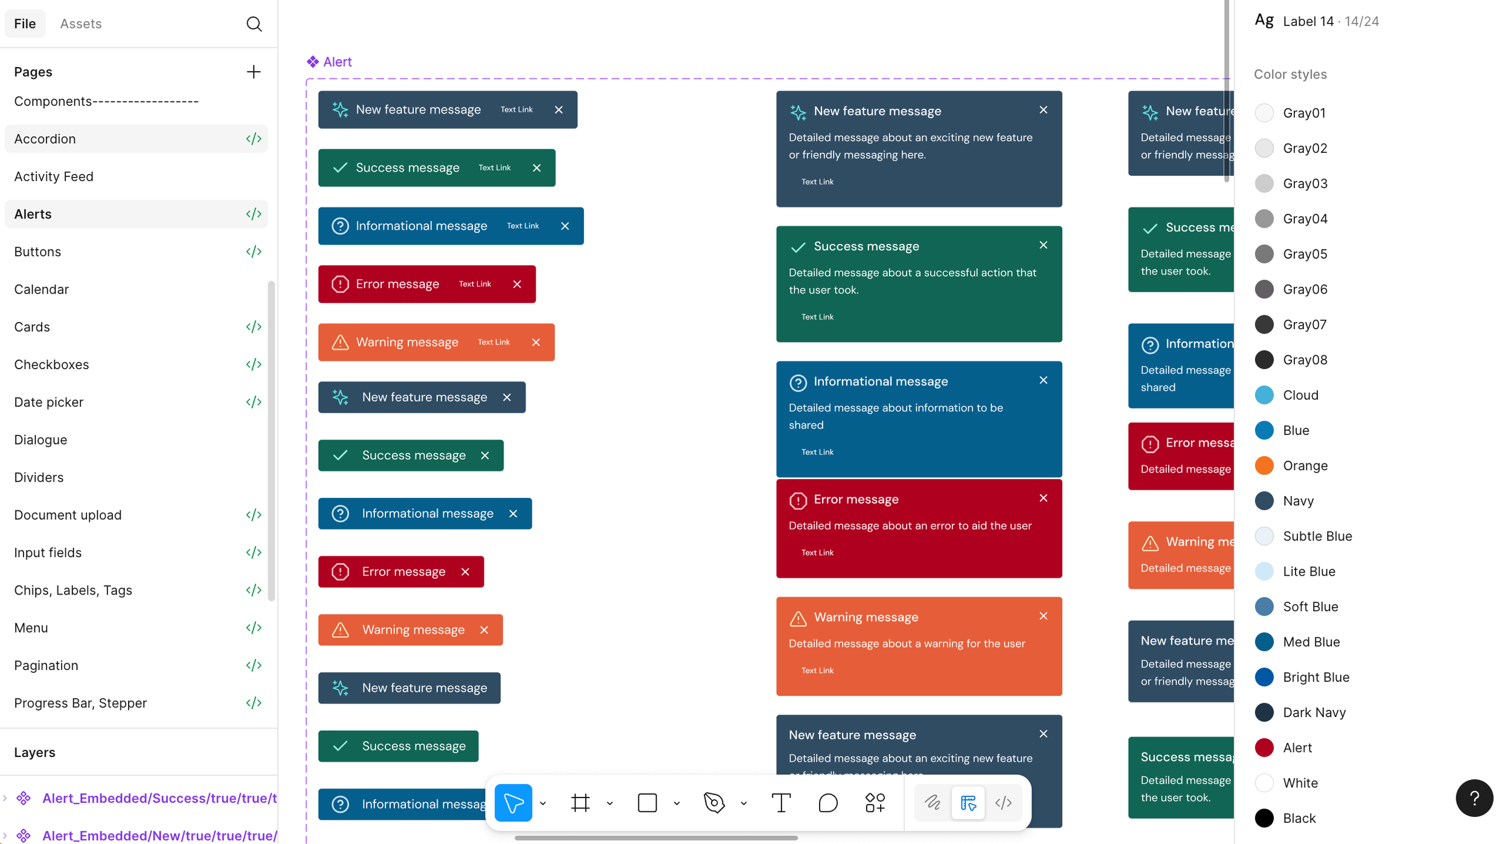The image size is (1510, 844).
Task: Close the red Error message alert banner
Action: (x=517, y=284)
